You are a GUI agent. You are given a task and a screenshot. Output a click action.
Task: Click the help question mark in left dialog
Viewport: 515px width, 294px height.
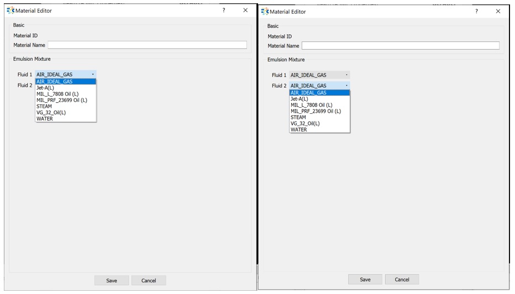[224, 10]
